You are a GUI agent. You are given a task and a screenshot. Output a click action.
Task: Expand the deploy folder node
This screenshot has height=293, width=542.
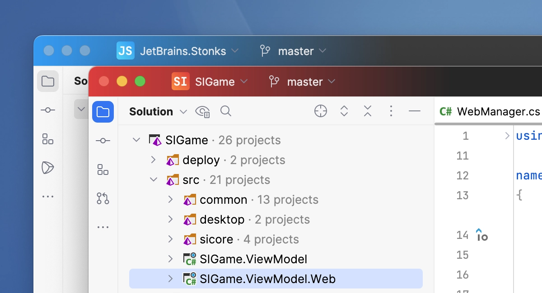tap(153, 160)
